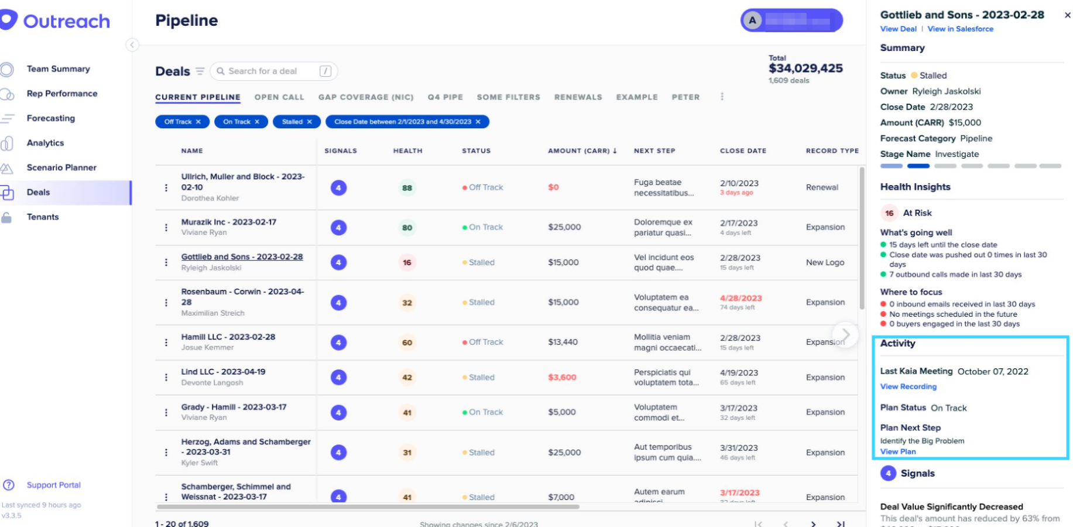Click signals badge for Grady - Hamill
Screen dimensions: 1073x527
point(338,412)
